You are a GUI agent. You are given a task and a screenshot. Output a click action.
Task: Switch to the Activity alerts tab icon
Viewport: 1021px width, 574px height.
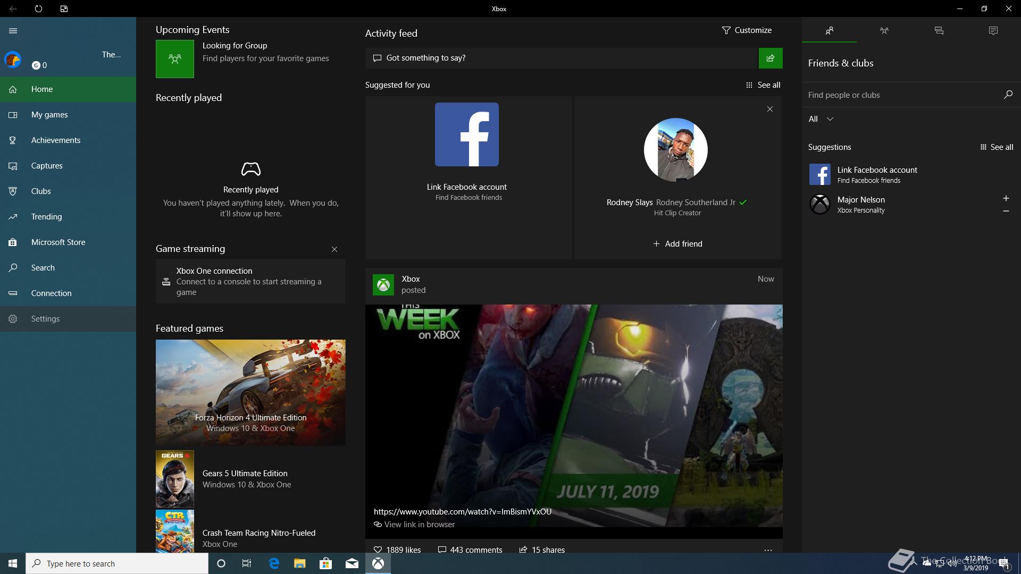pyautogui.click(x=993, y=30)
